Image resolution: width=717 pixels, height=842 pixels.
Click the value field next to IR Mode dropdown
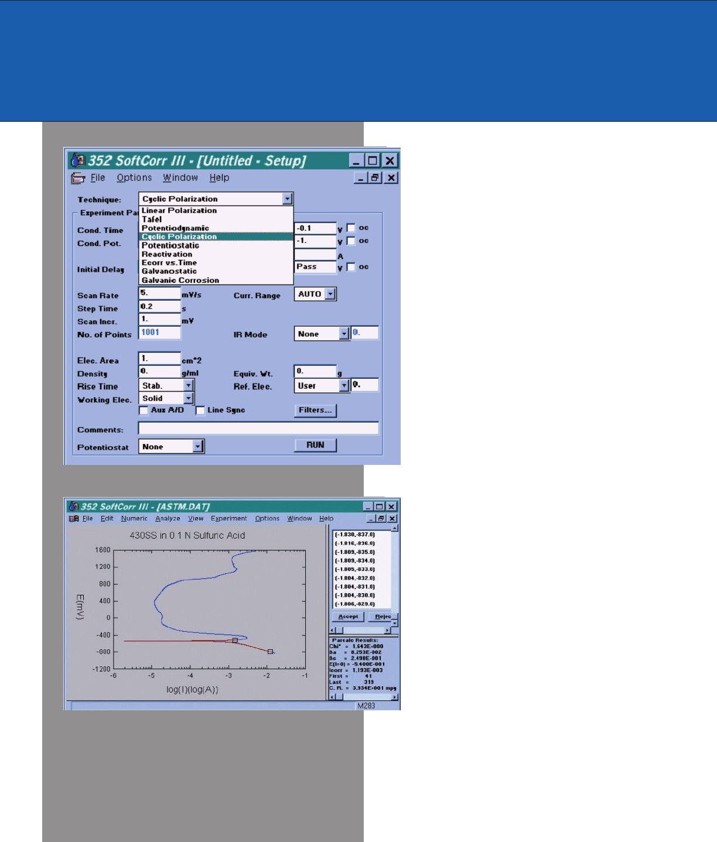(x=365, y=333)
